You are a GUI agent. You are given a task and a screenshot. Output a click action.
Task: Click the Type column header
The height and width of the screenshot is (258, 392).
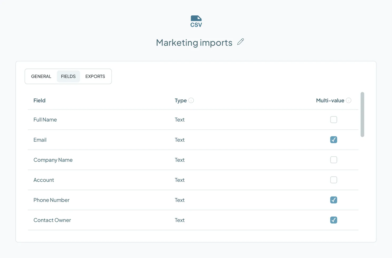click(181, 100)
